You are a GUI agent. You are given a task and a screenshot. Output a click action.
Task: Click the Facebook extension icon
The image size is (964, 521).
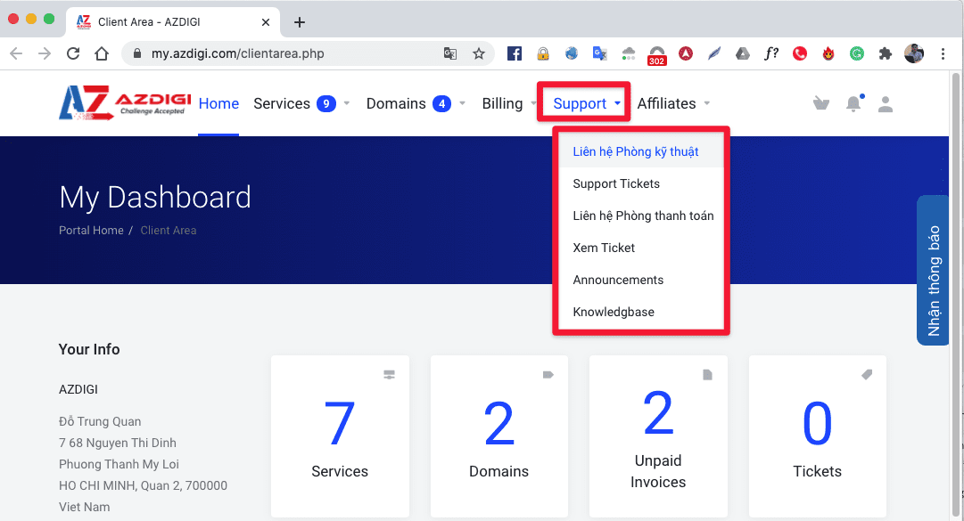[515, 53]
